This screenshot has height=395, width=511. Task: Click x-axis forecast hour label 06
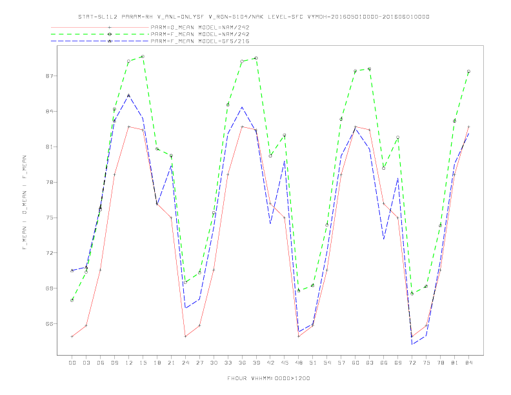101,363
